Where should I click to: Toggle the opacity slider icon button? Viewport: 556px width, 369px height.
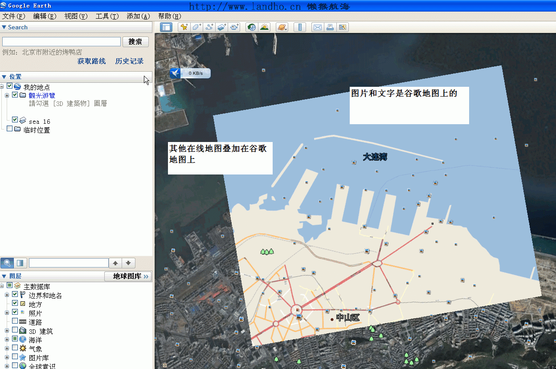[20, 263]
